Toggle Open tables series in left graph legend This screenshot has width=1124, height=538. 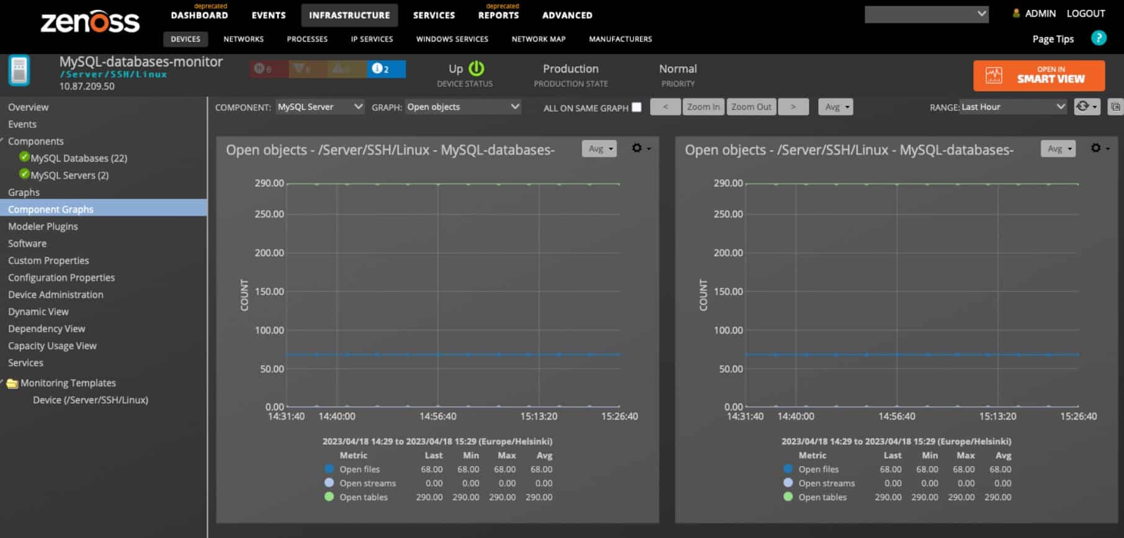(329, 497)
